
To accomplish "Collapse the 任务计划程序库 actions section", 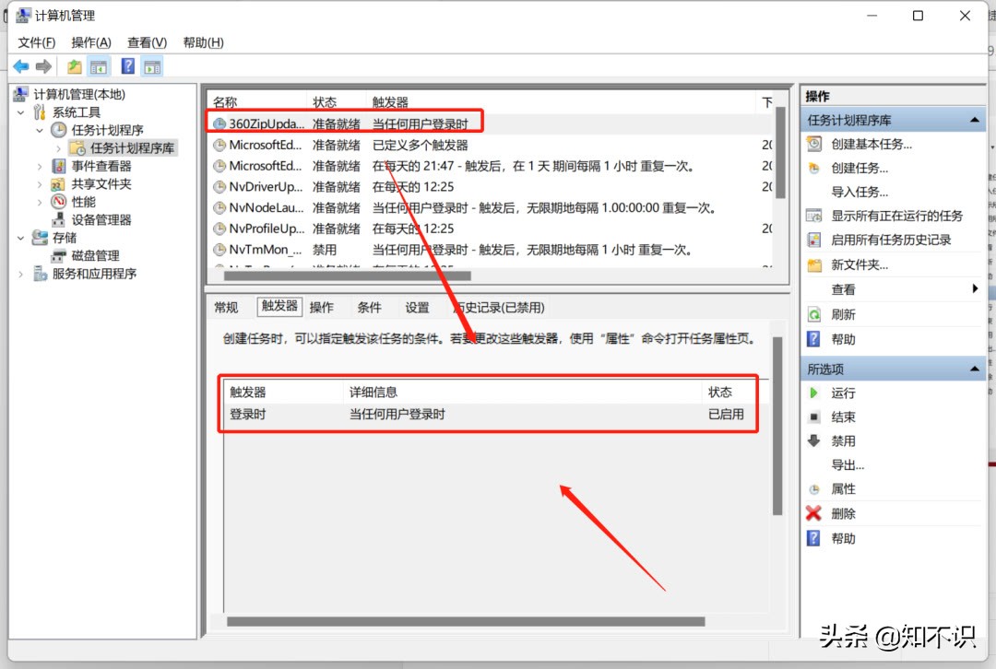I will pos(975,120).
